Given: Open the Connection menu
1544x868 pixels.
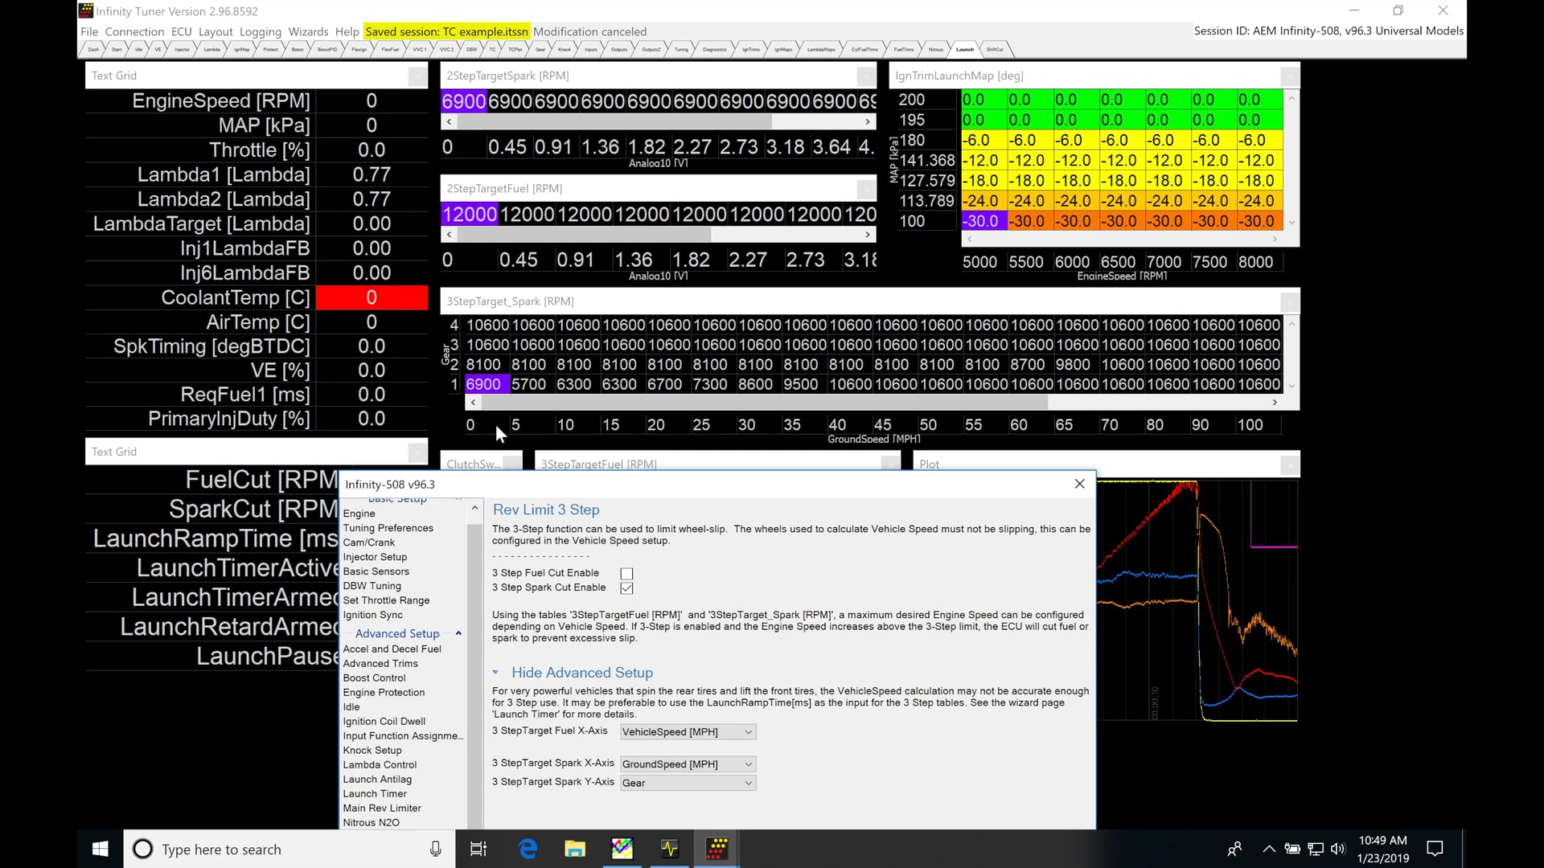Looking at the screenshot, I should pyautogui.click(x=133, y=31).
